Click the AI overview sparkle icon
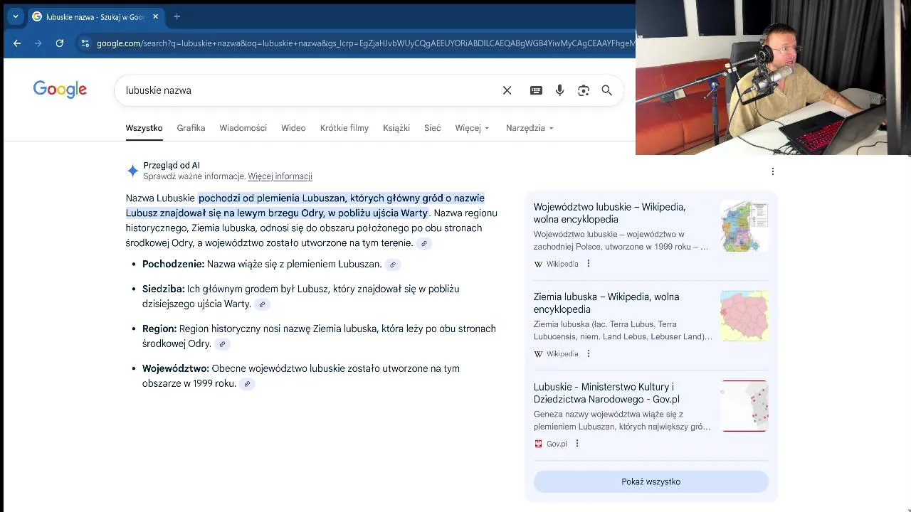 (132, 171)
